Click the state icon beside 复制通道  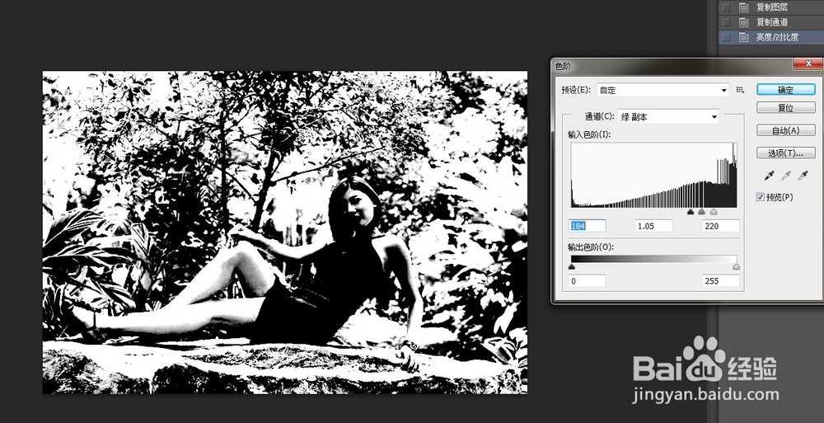(x=743, y=22)
